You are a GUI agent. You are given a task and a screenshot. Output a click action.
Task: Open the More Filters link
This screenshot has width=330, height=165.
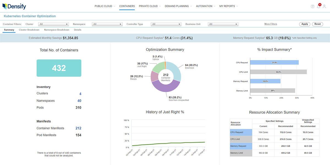pos(271,24)
